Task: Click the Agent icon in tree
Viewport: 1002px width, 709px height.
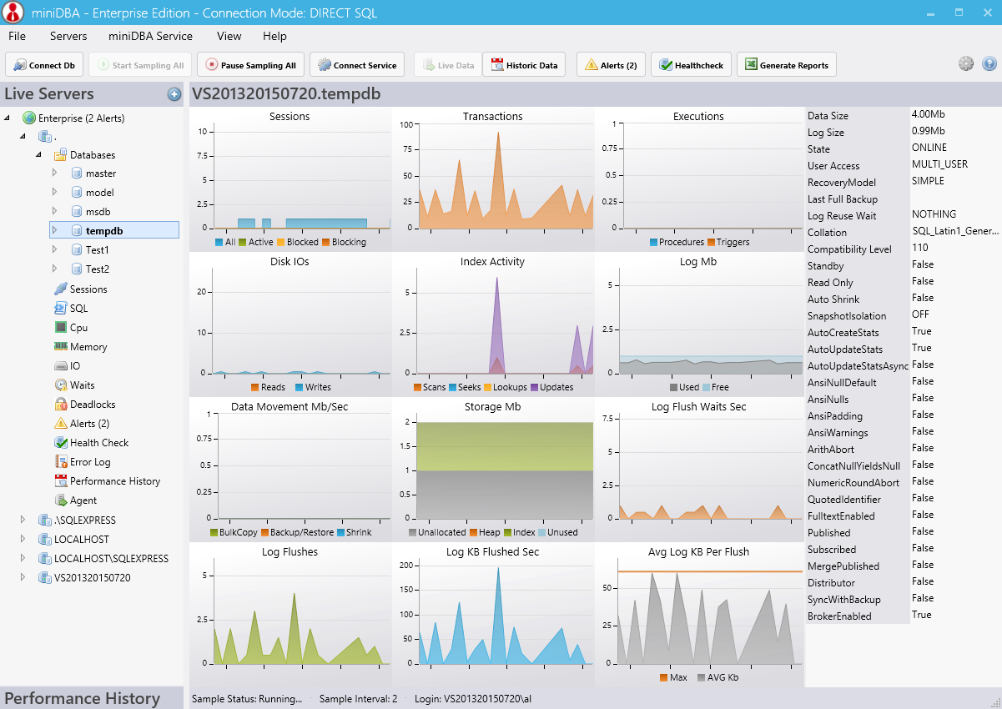Action: (61, 500)
